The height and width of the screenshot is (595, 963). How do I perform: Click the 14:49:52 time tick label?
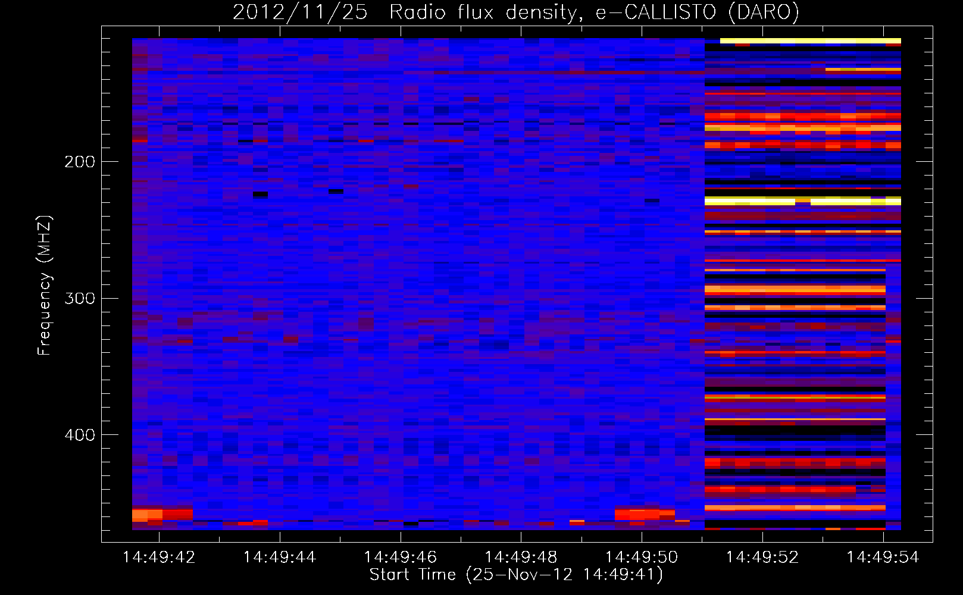762,558
